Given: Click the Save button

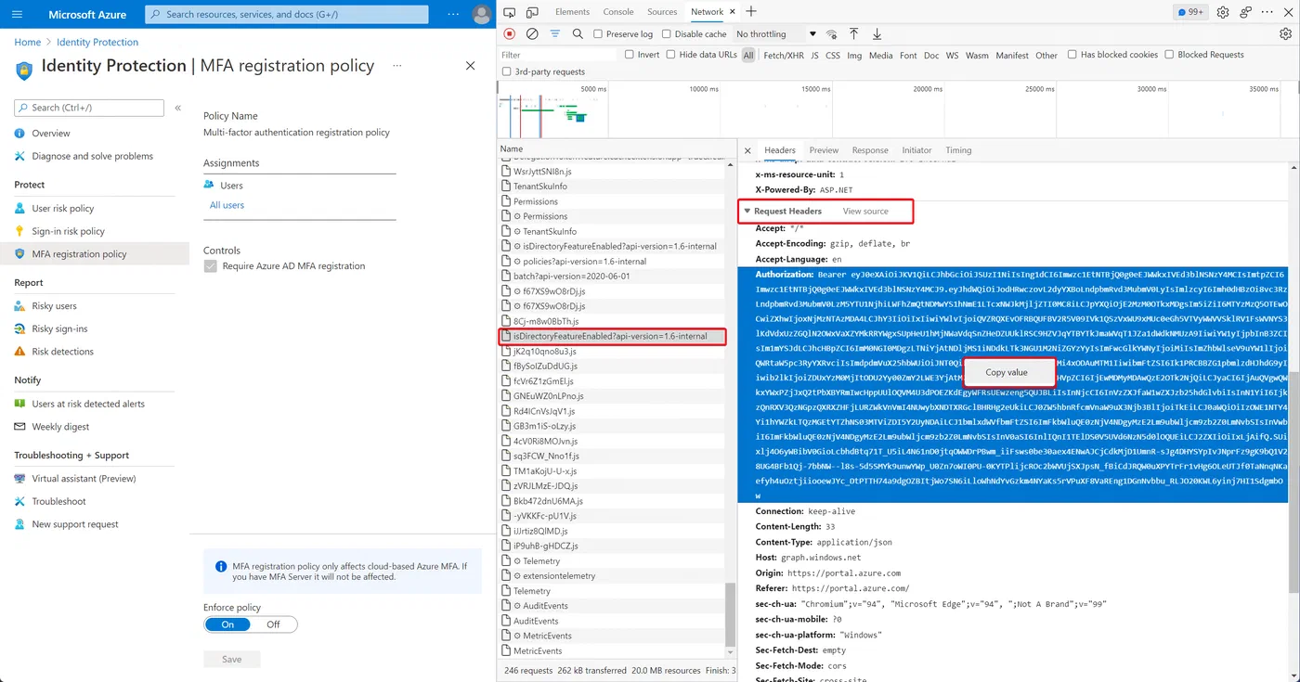Looking at the screenshot, I should point(232,660).
